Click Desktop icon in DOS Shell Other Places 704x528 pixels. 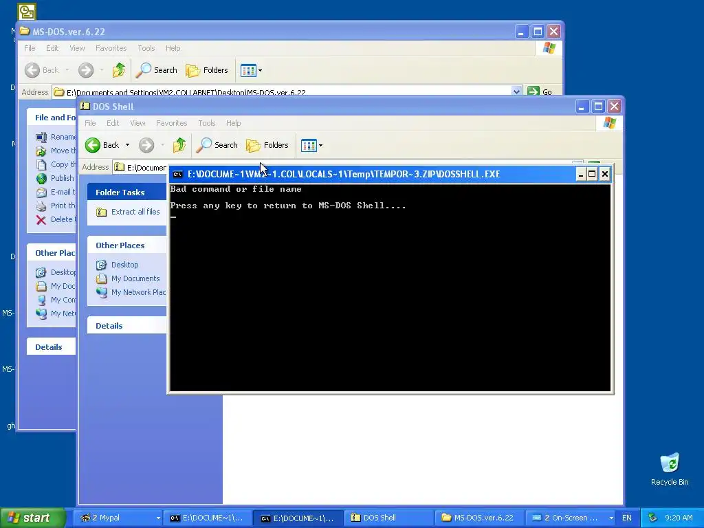coord(102,265)
